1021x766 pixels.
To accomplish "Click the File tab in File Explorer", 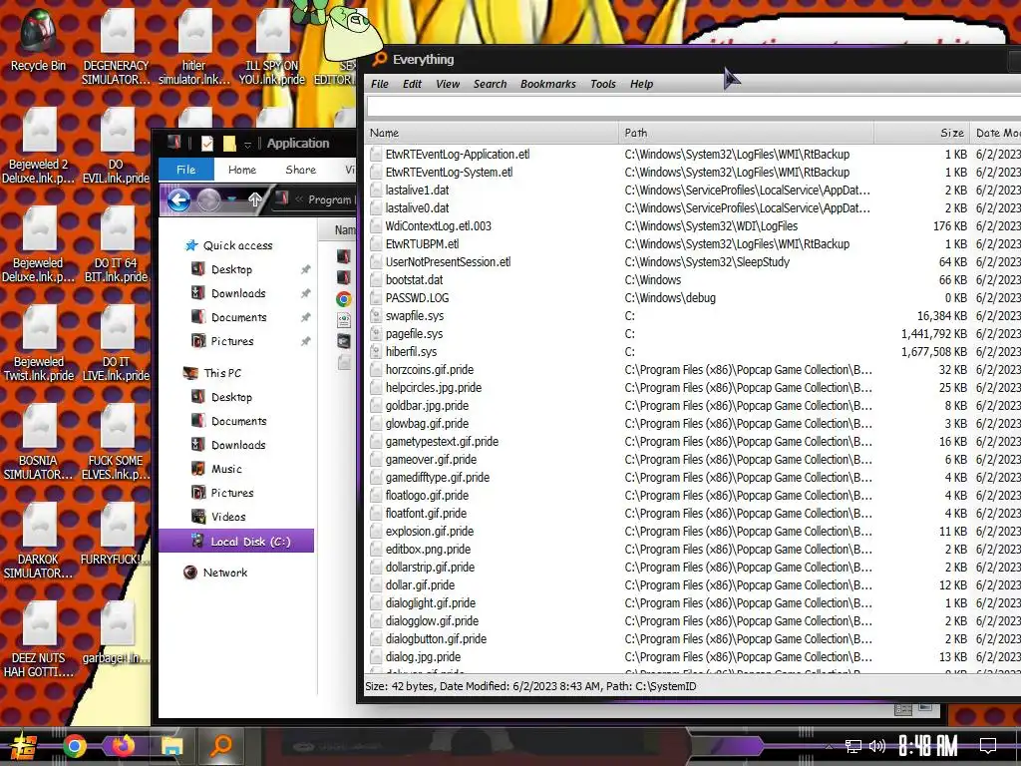I will [x=186, y=170].
